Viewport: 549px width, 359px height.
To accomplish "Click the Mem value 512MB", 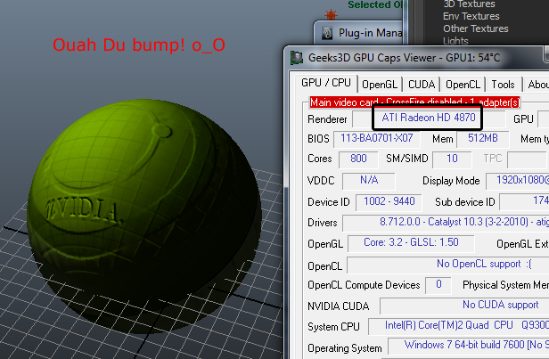I will 483,139.
